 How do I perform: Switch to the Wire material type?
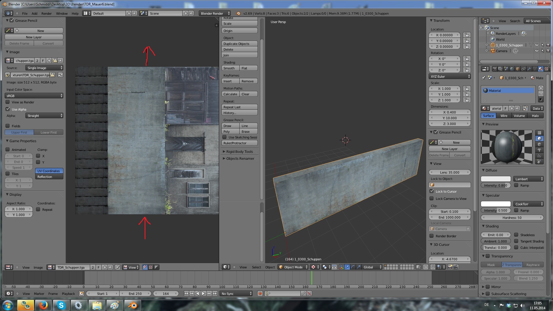pos(504,116)
